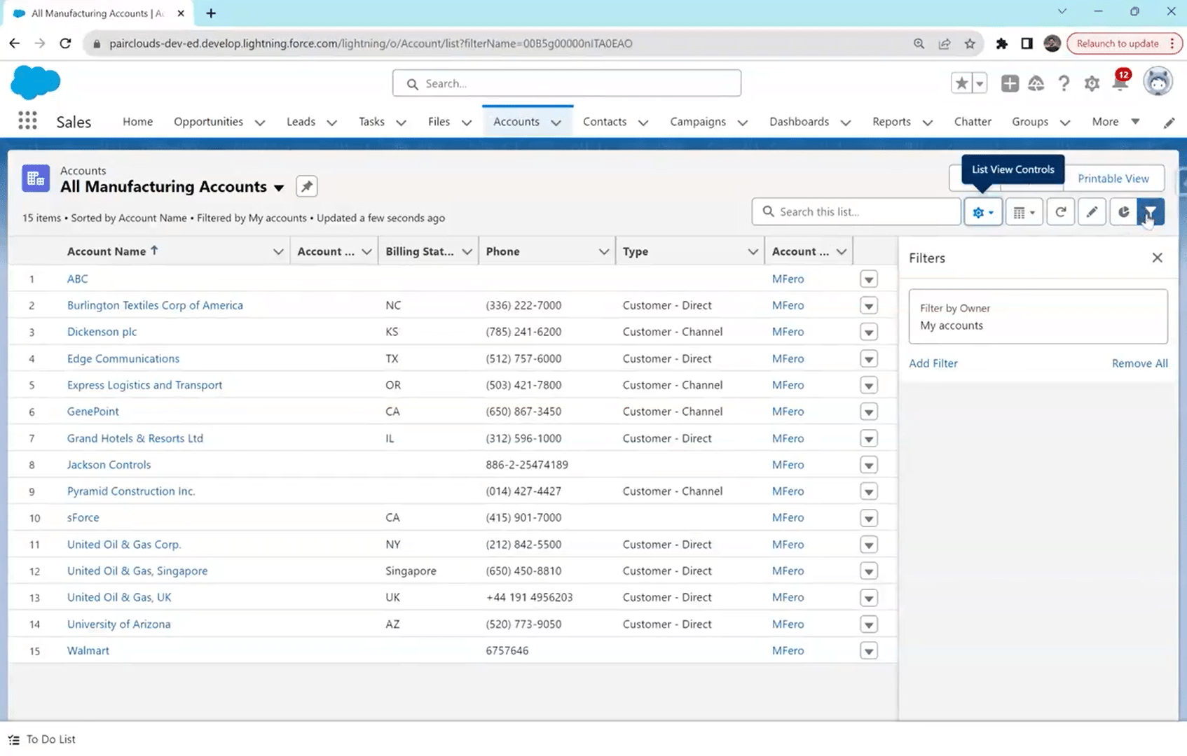Open the To Do List utility
Image resolution: width=1187 pixels, height=756 pixels.
pyautogui.click(x=42, y=739)
